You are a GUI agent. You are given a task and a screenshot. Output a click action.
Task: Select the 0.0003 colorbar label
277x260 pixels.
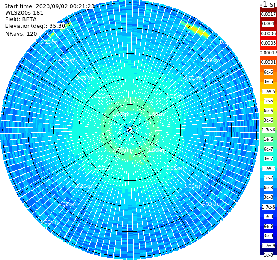(268, 43)
